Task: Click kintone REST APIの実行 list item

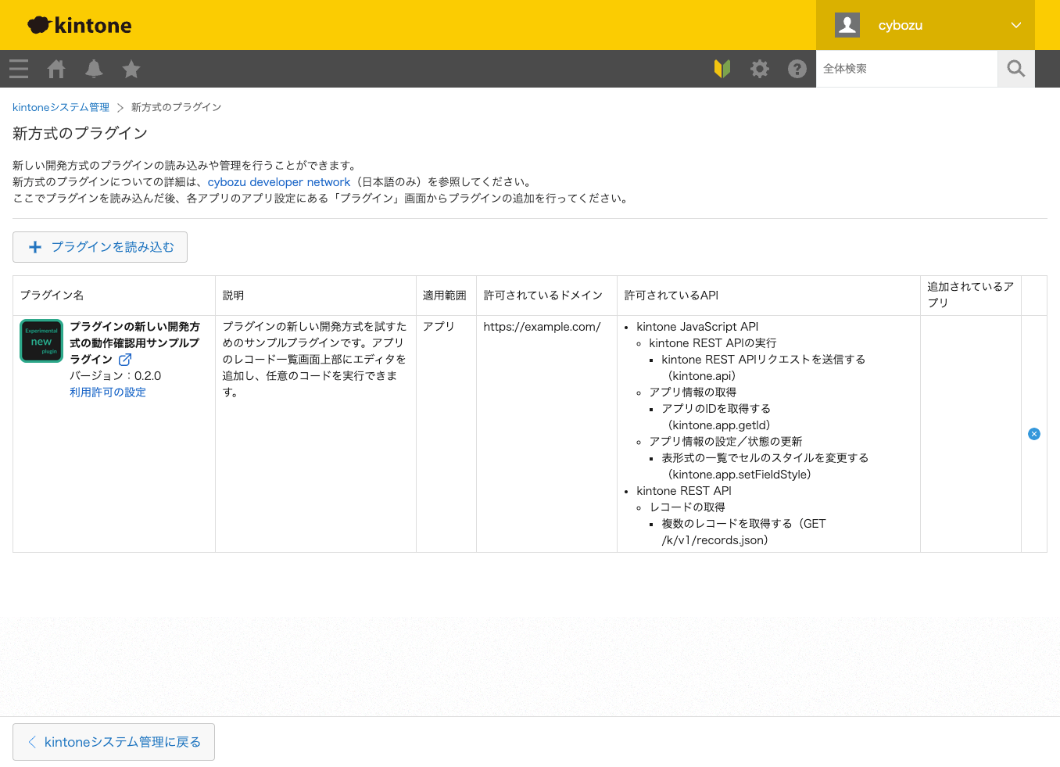Action: pos(713,343)
